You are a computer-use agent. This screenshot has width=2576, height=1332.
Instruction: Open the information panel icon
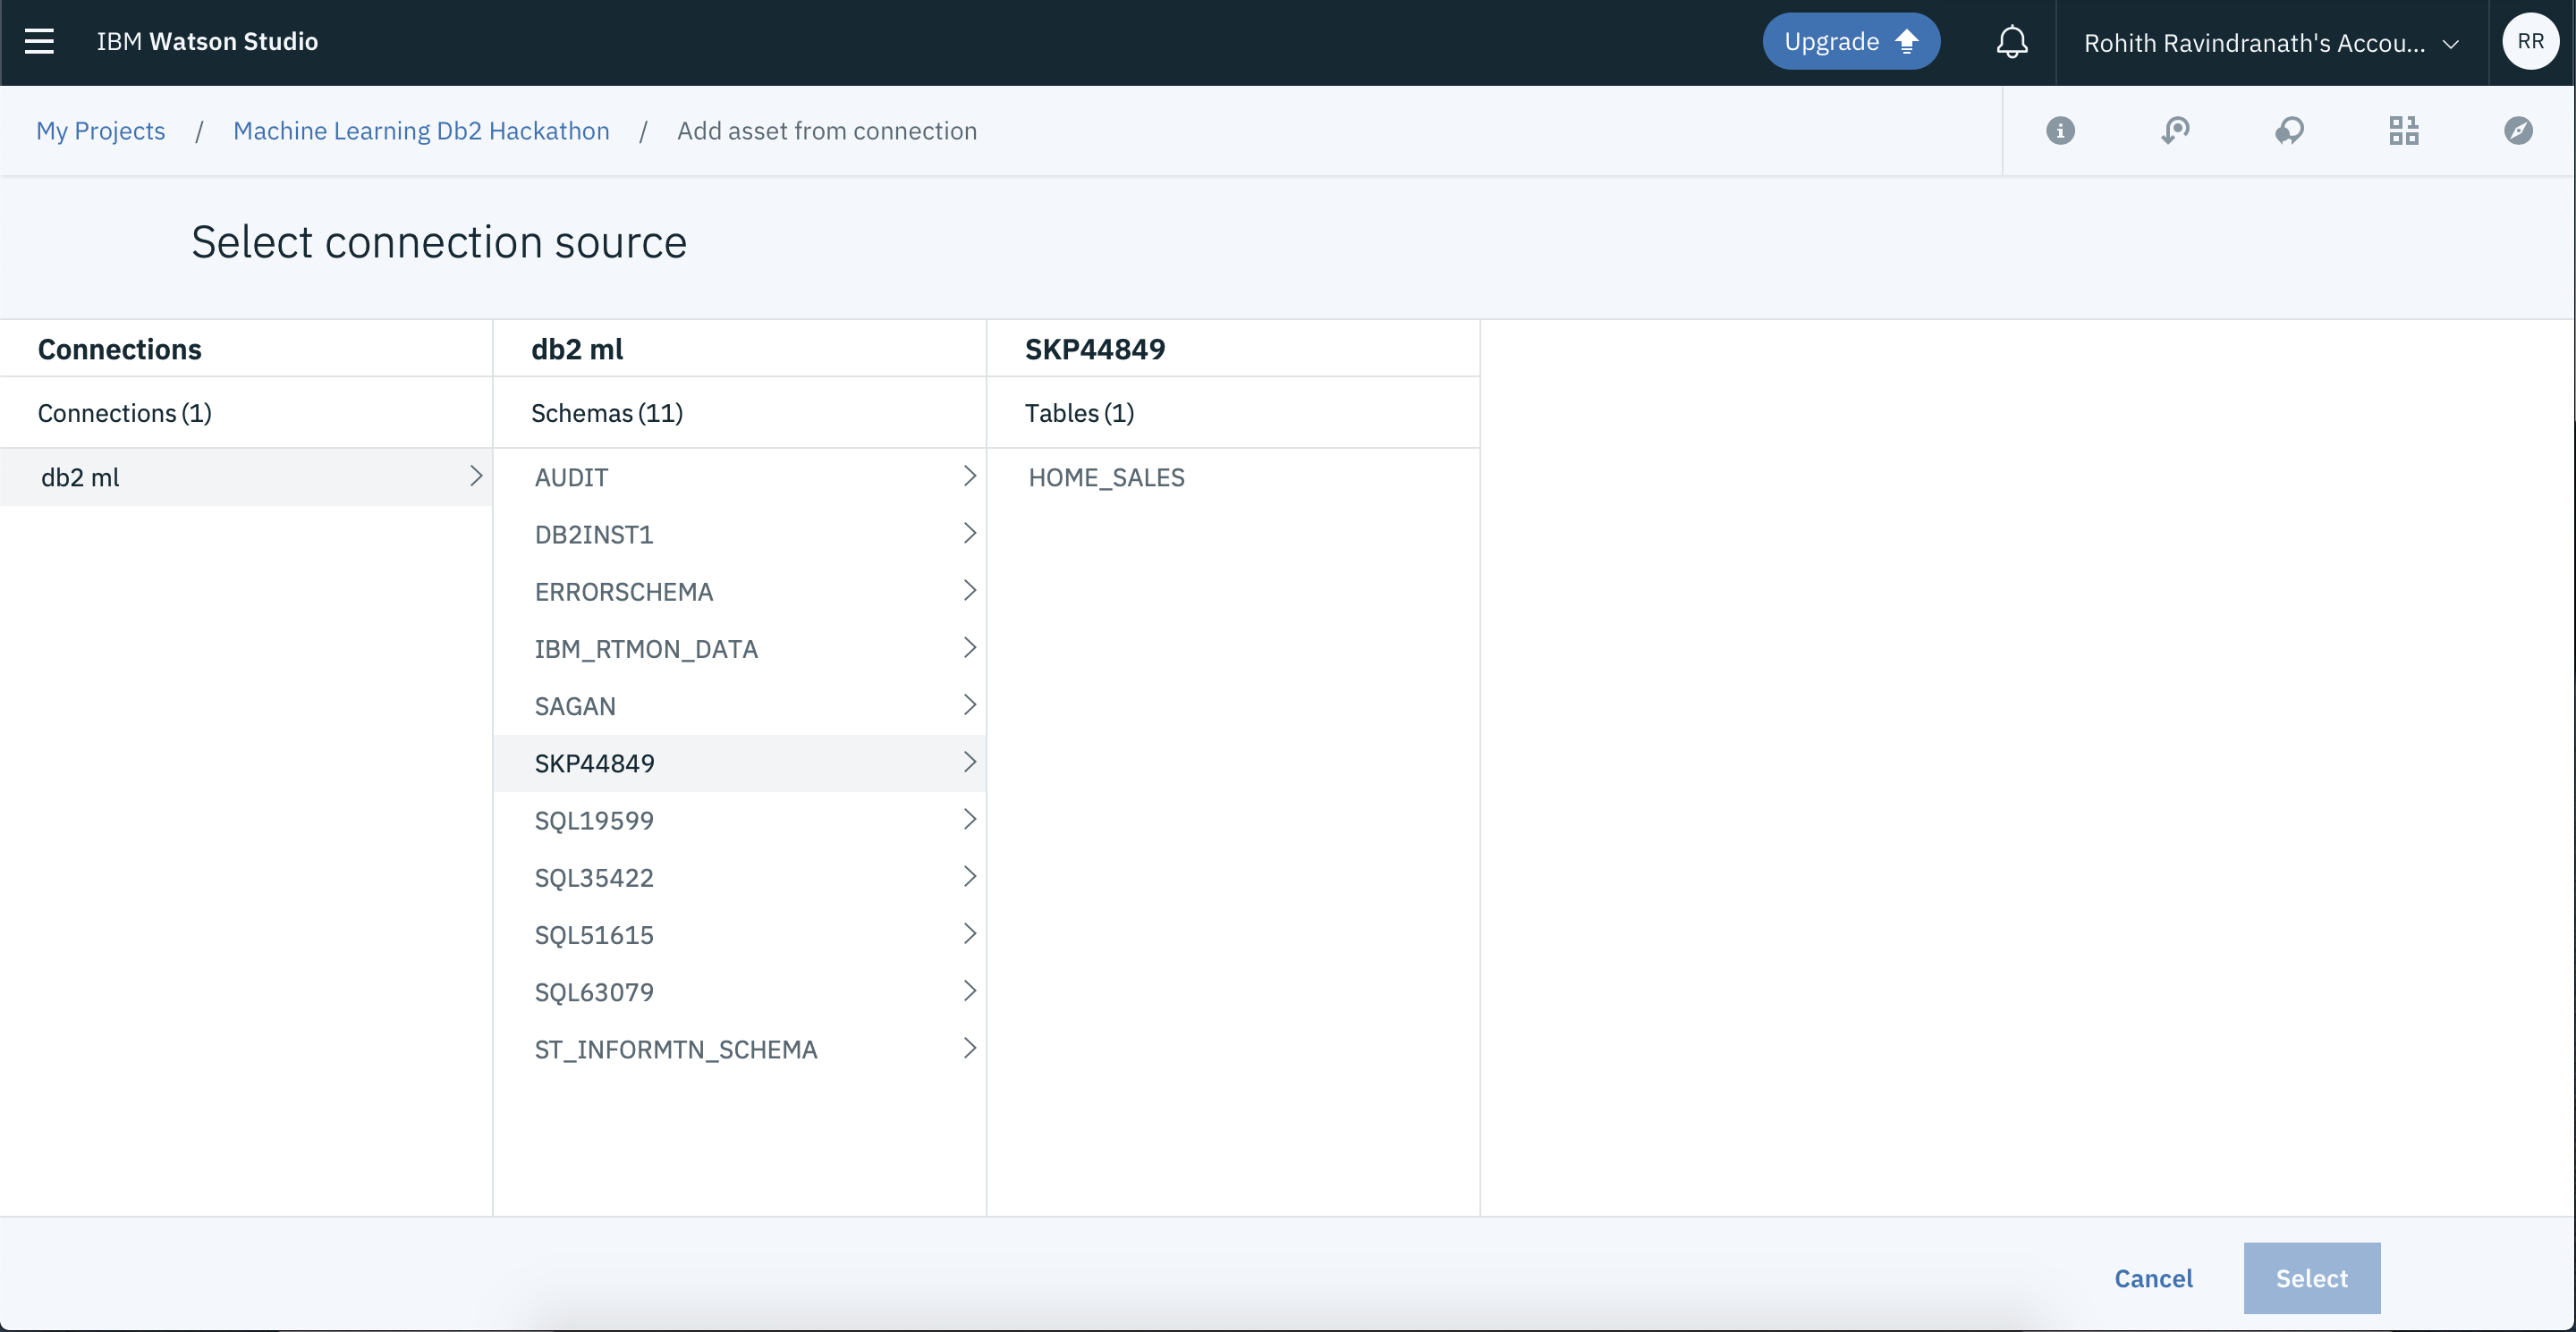tap(2060, 131)
